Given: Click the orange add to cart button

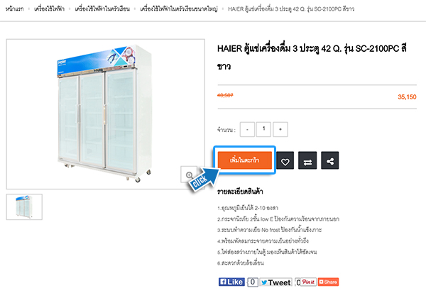Looking at the screenshot, I should tap(244, 160).
